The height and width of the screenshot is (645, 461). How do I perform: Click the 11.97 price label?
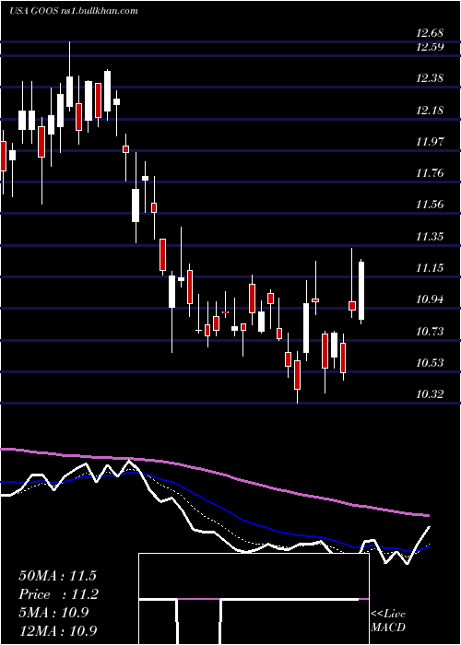[x=430, y=142]
